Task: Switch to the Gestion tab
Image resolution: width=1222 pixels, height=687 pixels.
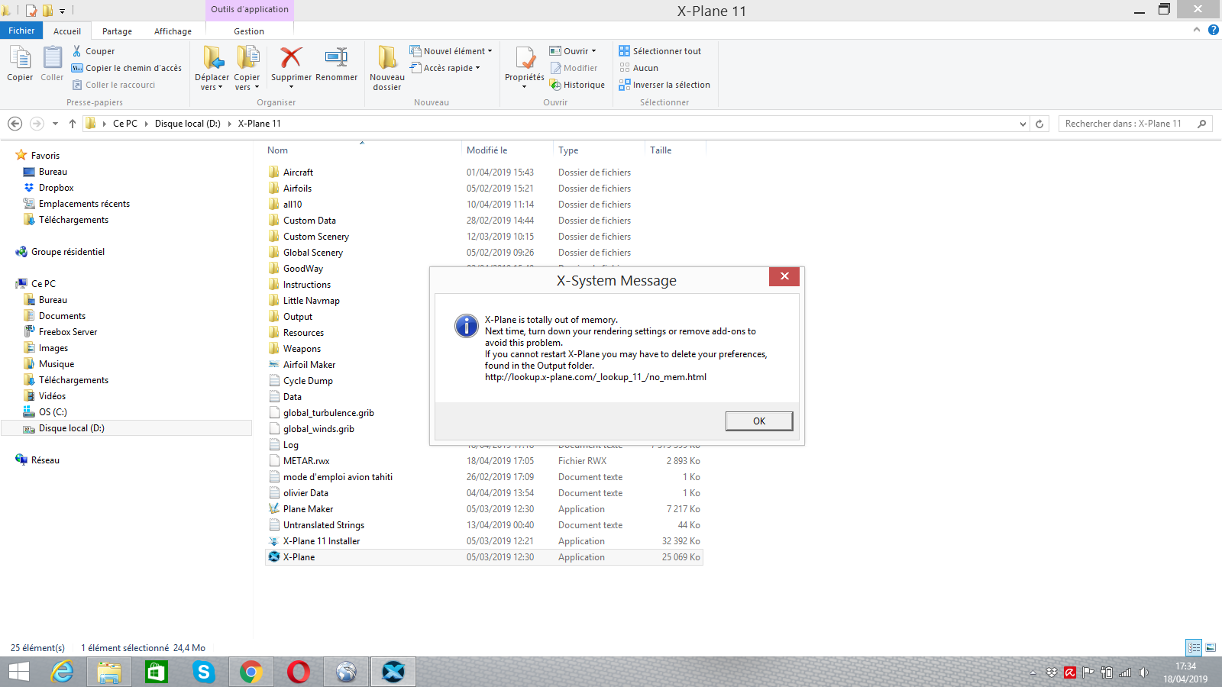Action: [x=249, y=31]
